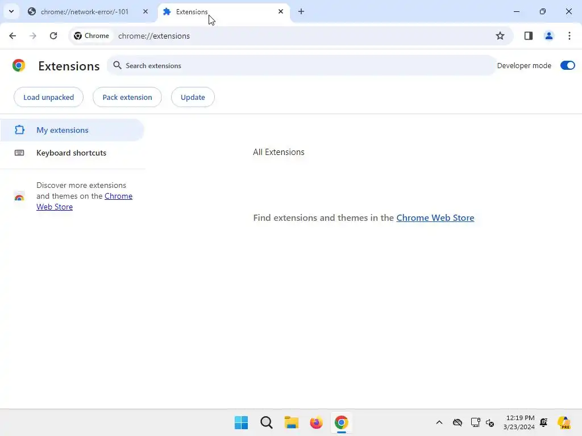
Task: Select the Extensions browser tab
Action: pos(224,11)
